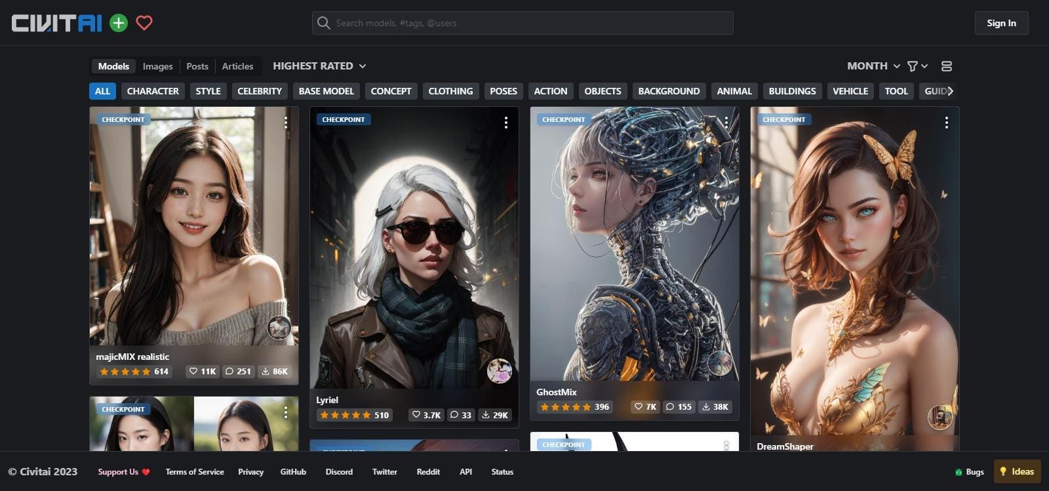
Task: Click majicMIX realistic likes count 11K
Action: point(203,371)
